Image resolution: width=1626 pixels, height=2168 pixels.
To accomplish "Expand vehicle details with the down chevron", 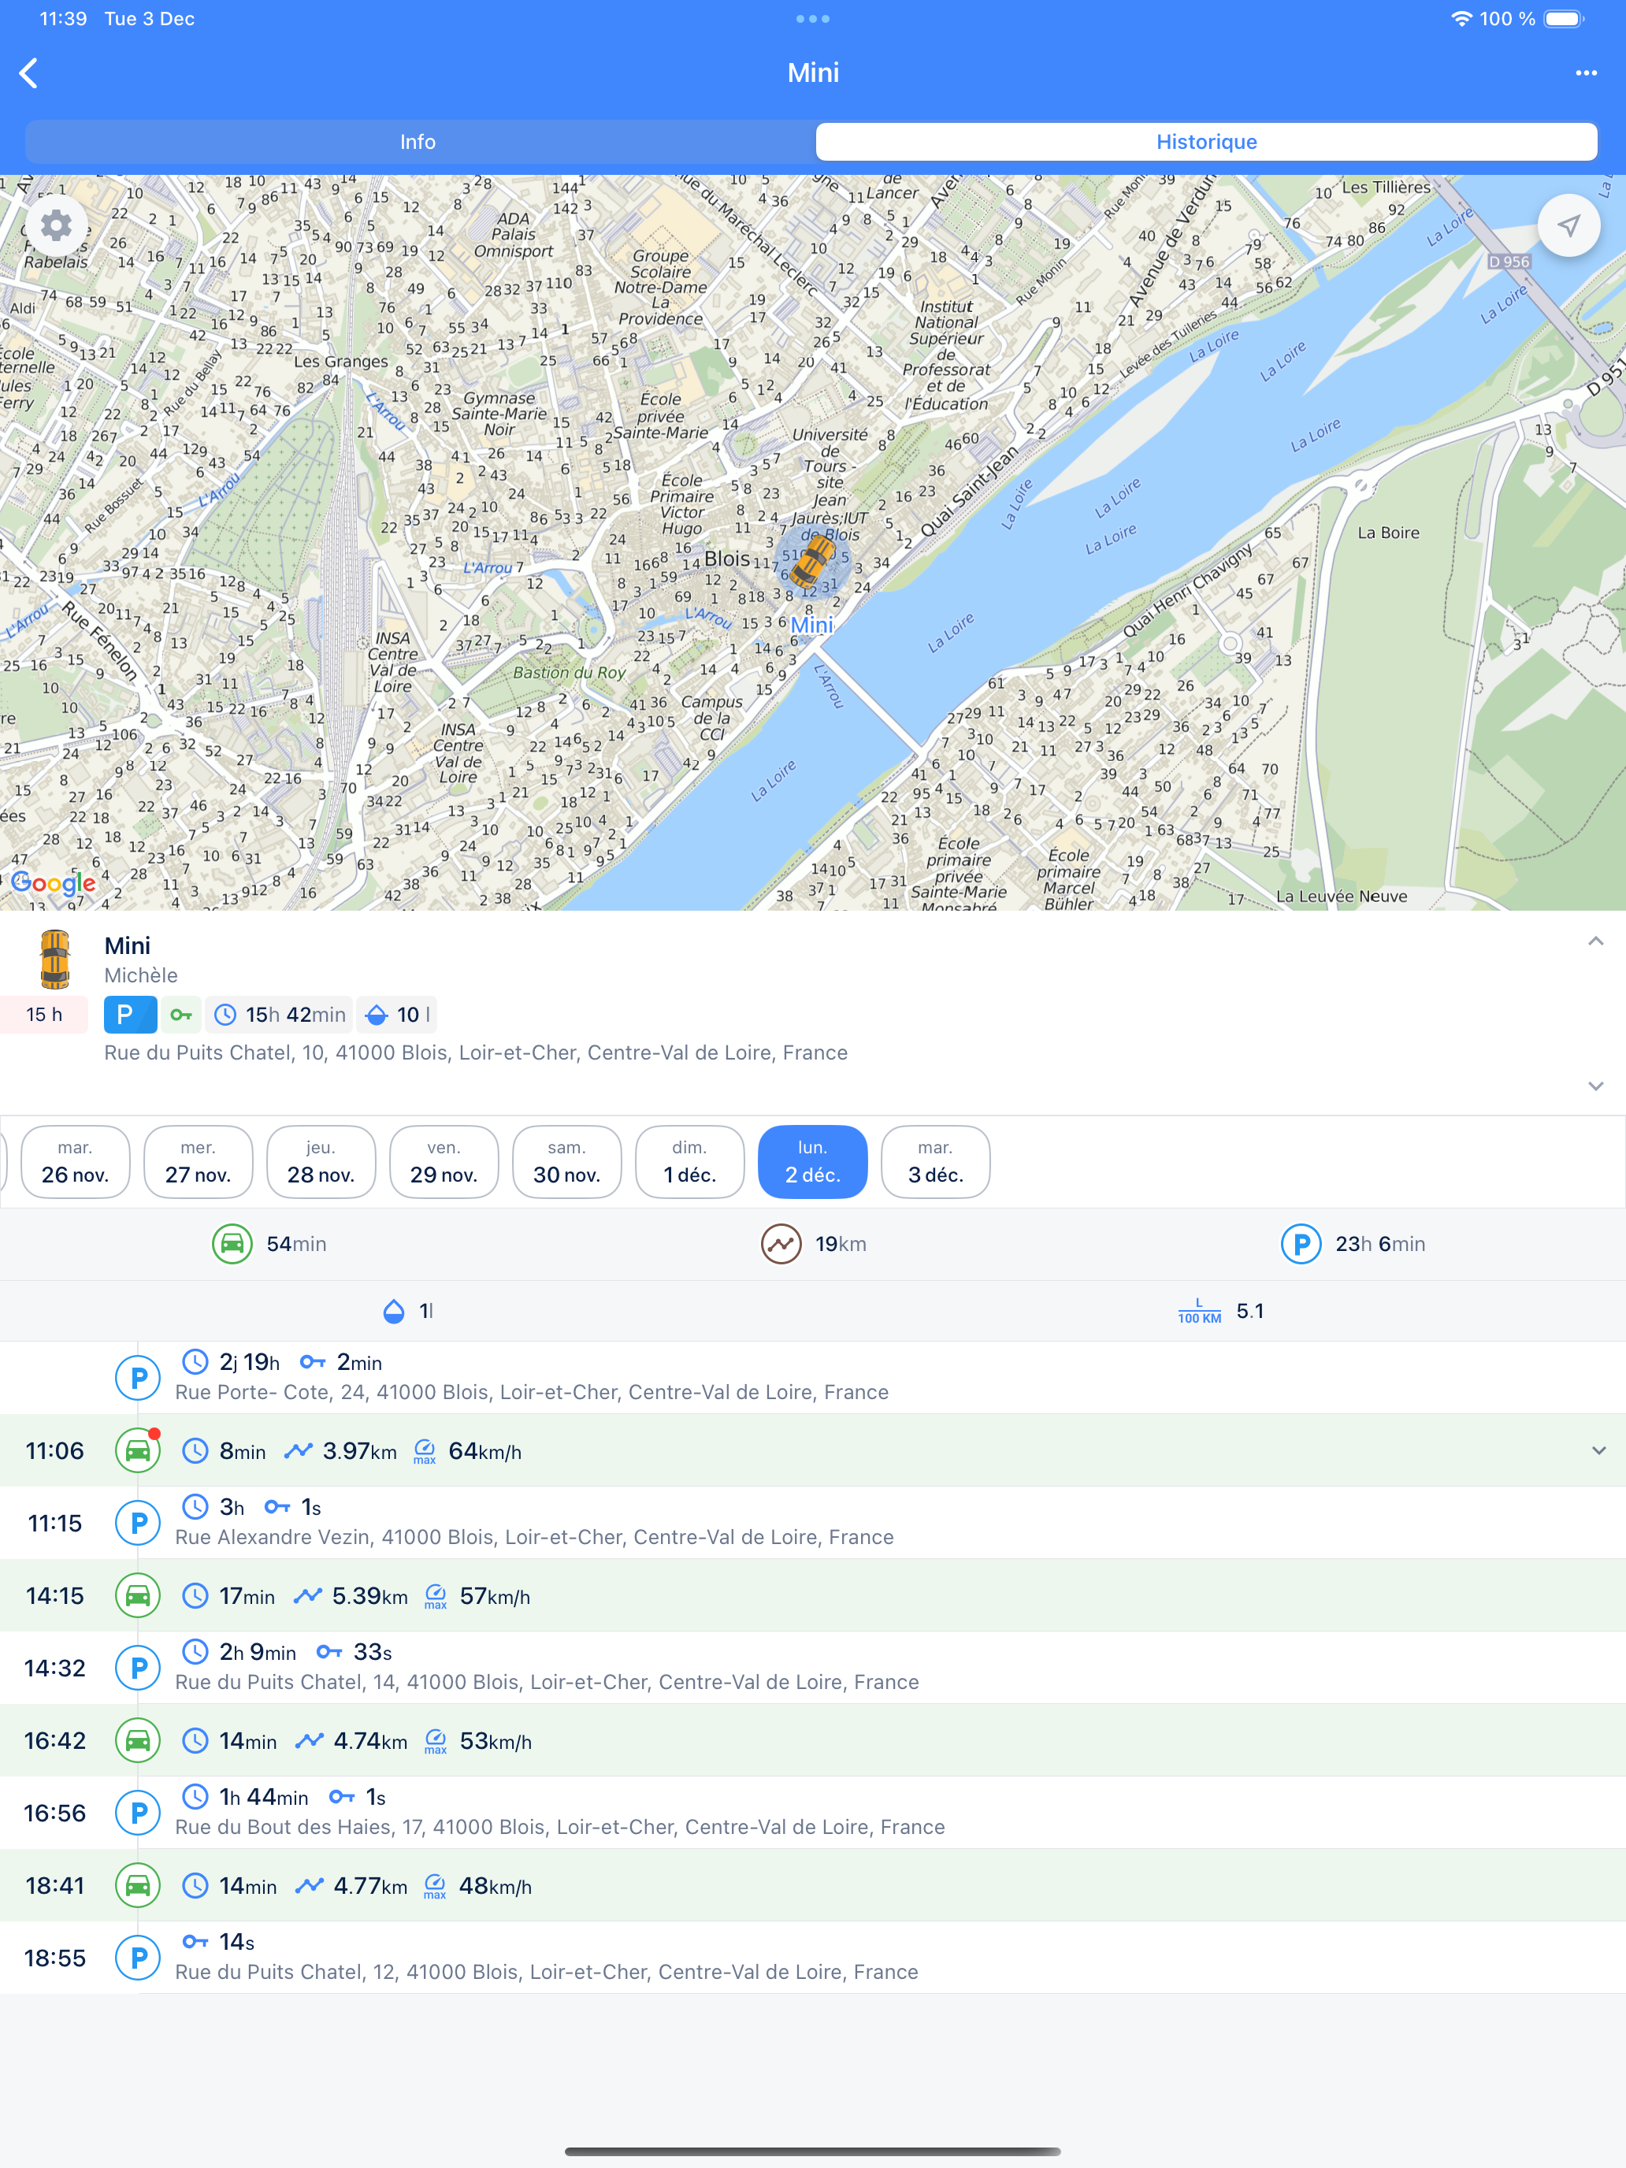I will click(x=1595, y=1086).
